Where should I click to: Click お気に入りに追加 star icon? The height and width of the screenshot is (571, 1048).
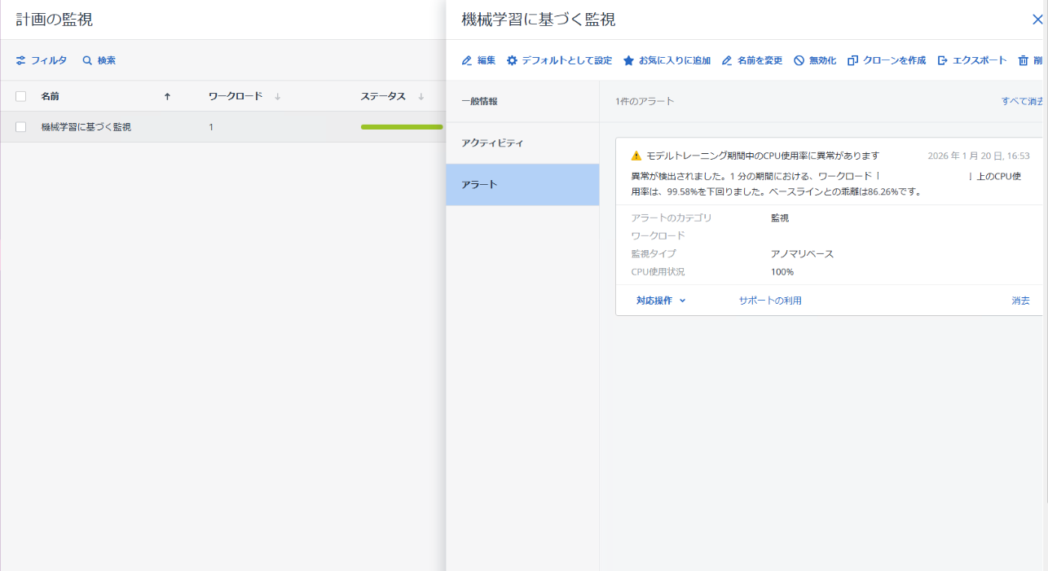point(628,60)
